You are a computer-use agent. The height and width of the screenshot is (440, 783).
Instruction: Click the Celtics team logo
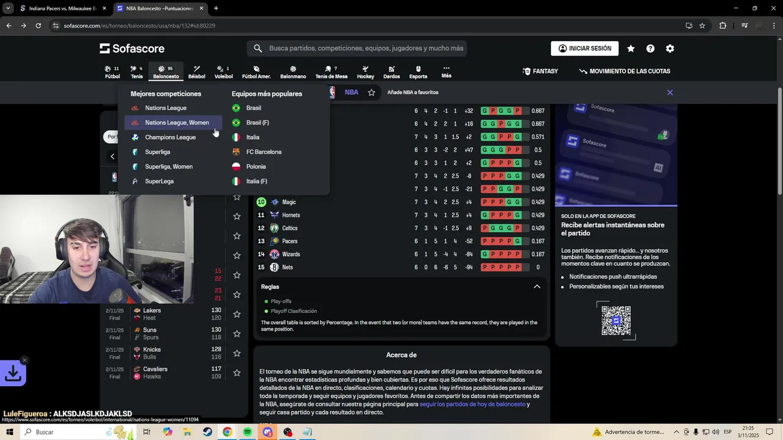[x=275, y=228]
